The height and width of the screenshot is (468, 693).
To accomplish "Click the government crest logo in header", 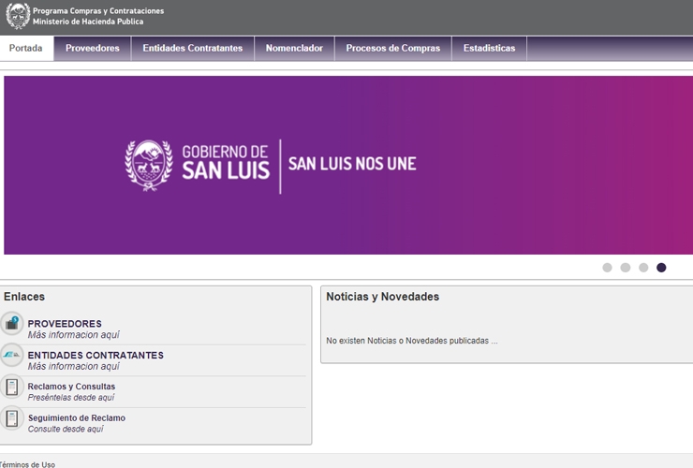I will 18,16.
